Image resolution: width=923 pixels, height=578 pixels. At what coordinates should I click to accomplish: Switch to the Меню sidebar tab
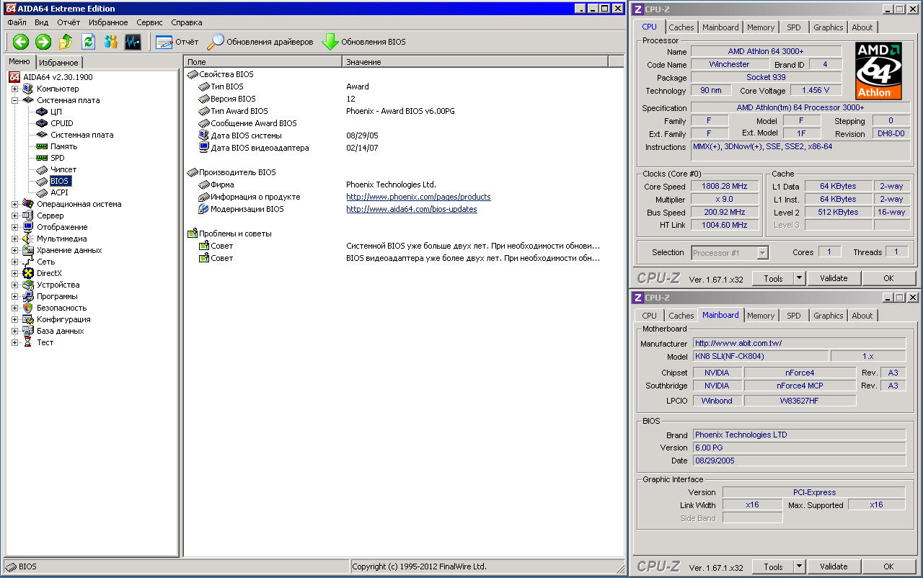click(x=19, y=61)
